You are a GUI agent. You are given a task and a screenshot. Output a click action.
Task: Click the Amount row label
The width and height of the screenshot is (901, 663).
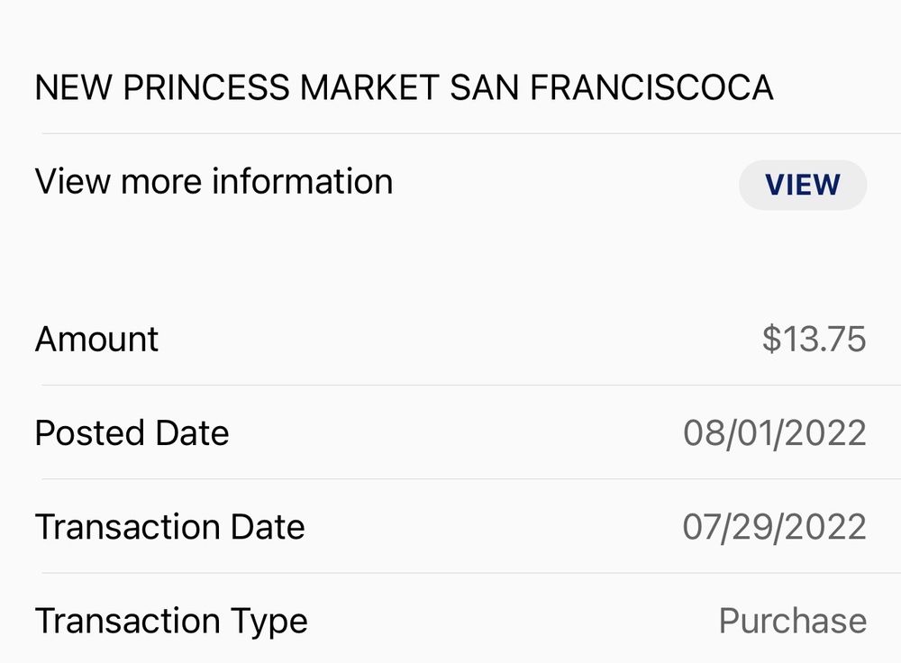[x=96, y=340]
